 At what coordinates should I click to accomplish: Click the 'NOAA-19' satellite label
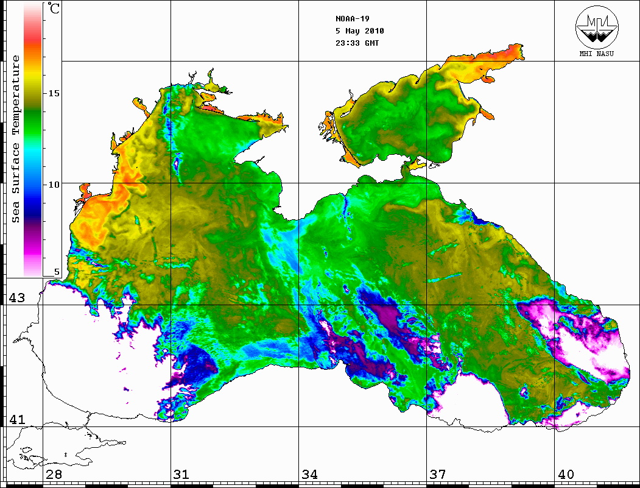pyautogui.click(x=352, y=19)
